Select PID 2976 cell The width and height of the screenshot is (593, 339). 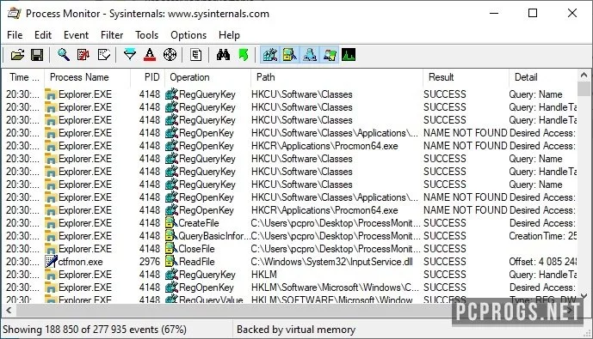tap(150, 262)
